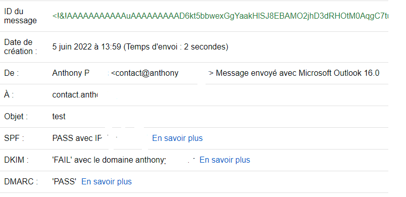The height and width of the screenshot is (197, 406).
Task: Click the "SPF :" row label
Action: click(14, 138)
